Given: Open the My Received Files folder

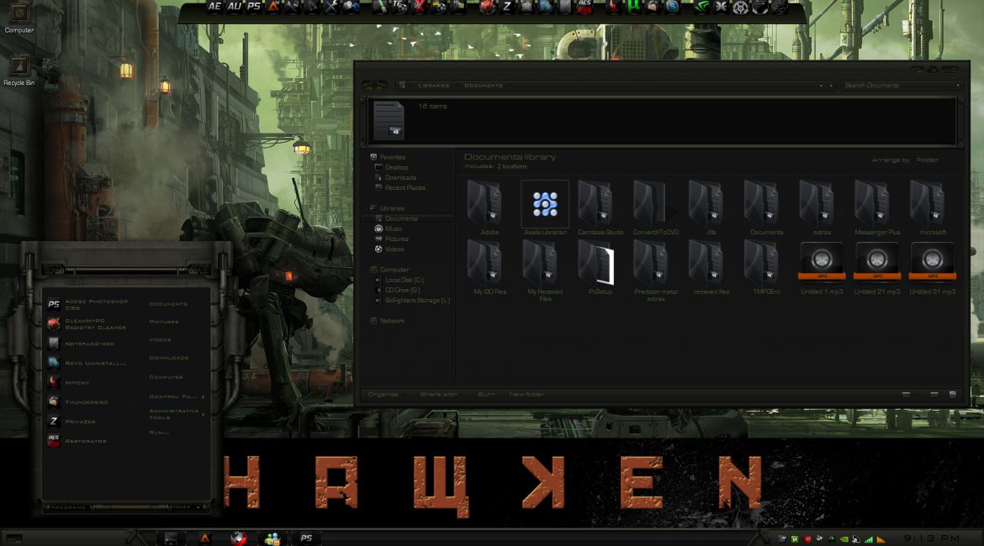Looking at the screenshot, I should [545, 271].
